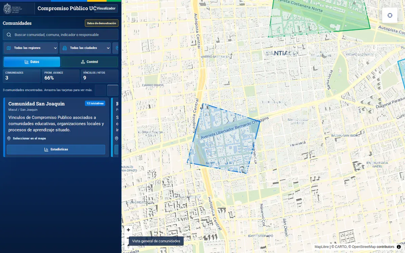Click the UC university crest logo
The height and width of the screenshot is (253, 405).
13,8
